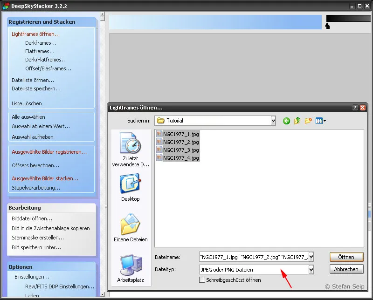Click Alle auswählen in sidebar
This screenshot has width=373, height=300.
[x=28, y=117]
